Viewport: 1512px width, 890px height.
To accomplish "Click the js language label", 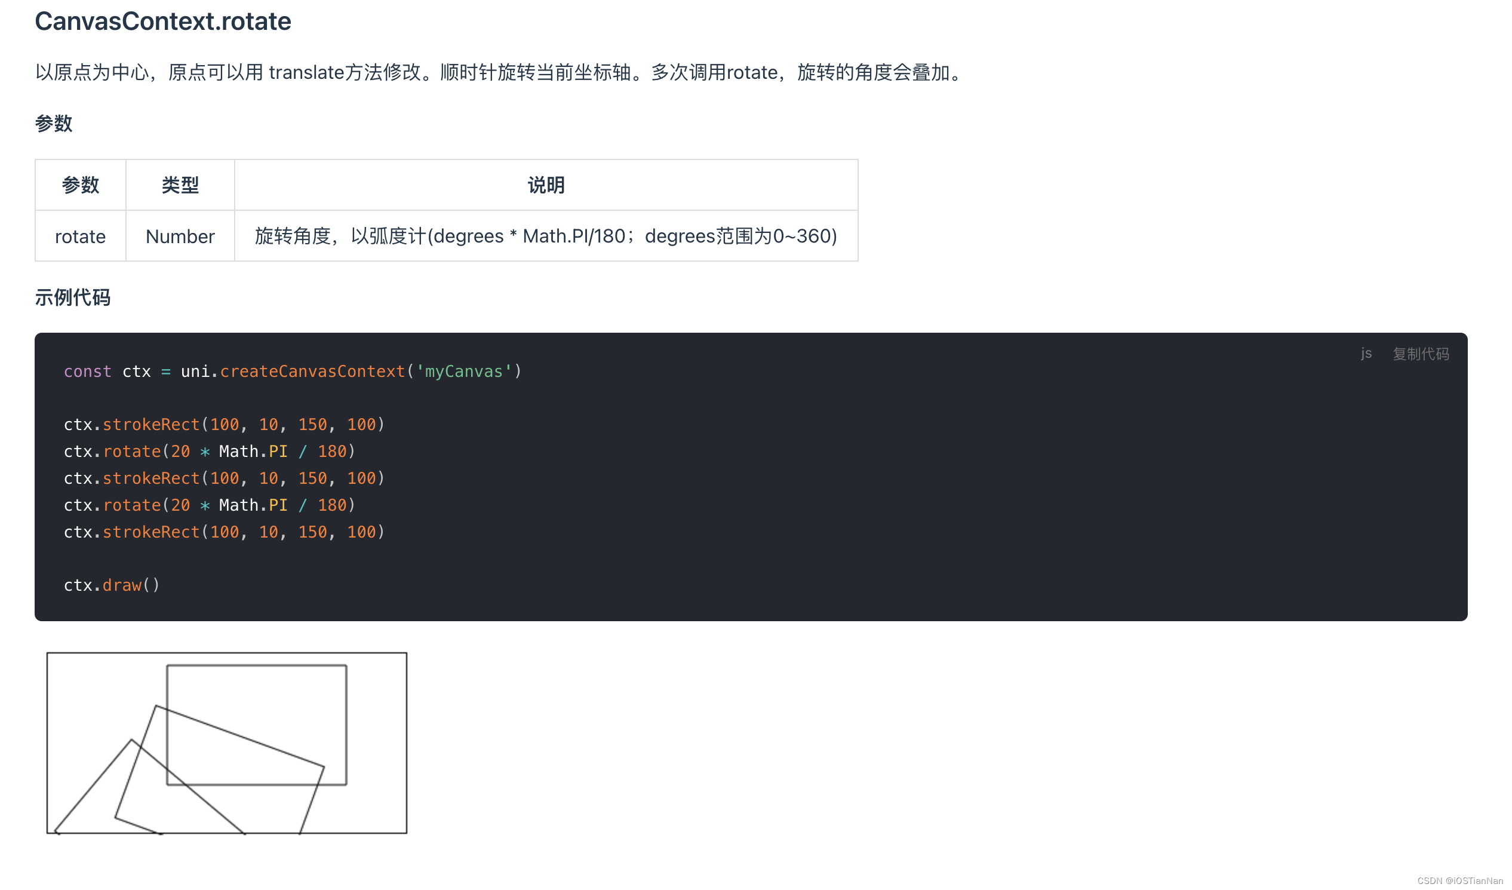I will (x=1366, y=354).
